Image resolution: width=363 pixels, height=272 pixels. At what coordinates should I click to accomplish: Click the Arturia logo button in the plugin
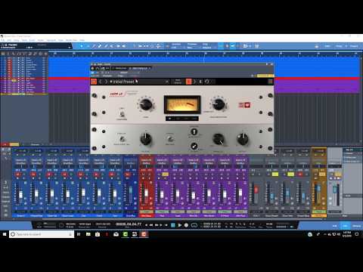tap(94, 82)
